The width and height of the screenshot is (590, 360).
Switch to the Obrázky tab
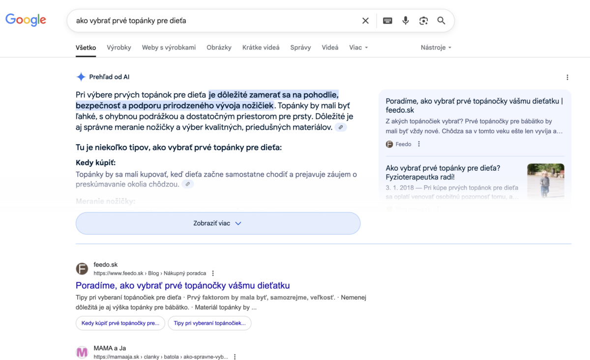pos(219,48)
